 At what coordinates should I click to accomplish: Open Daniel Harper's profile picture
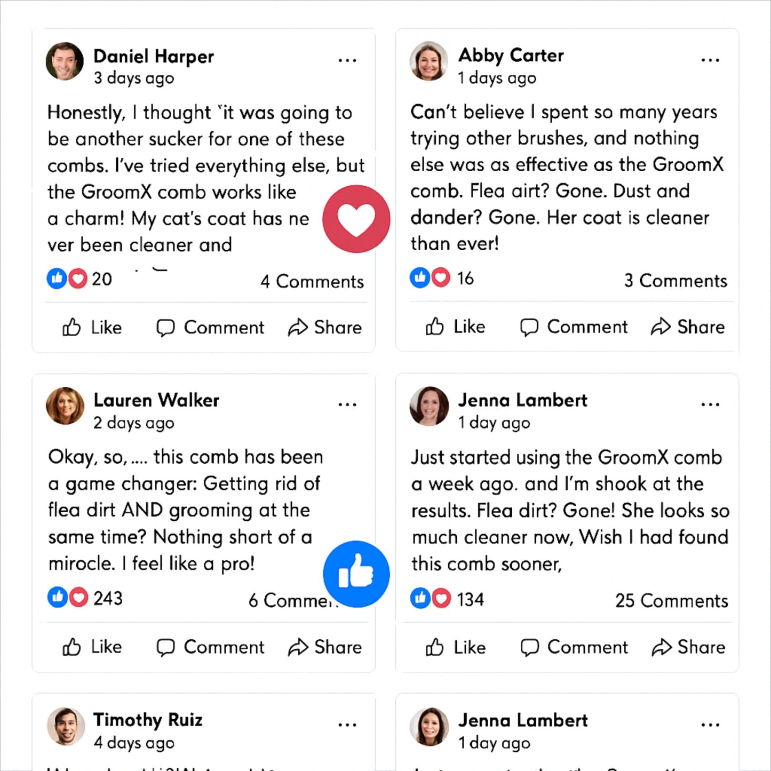point(65,61)
